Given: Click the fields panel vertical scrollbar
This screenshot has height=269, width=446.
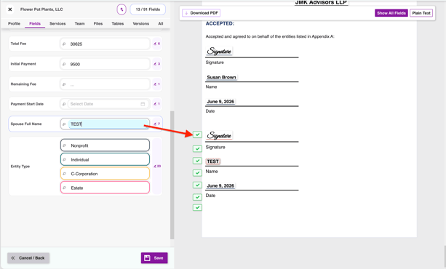Looking at the screenshot, I should pos(172,175).
